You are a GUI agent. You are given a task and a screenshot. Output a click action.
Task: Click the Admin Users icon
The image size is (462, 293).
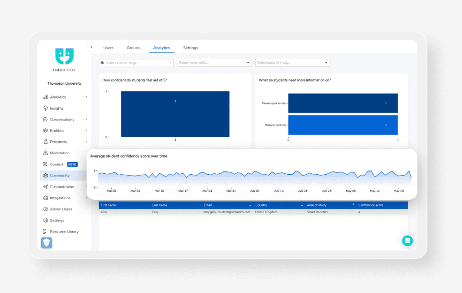click(x=45, y=209)
